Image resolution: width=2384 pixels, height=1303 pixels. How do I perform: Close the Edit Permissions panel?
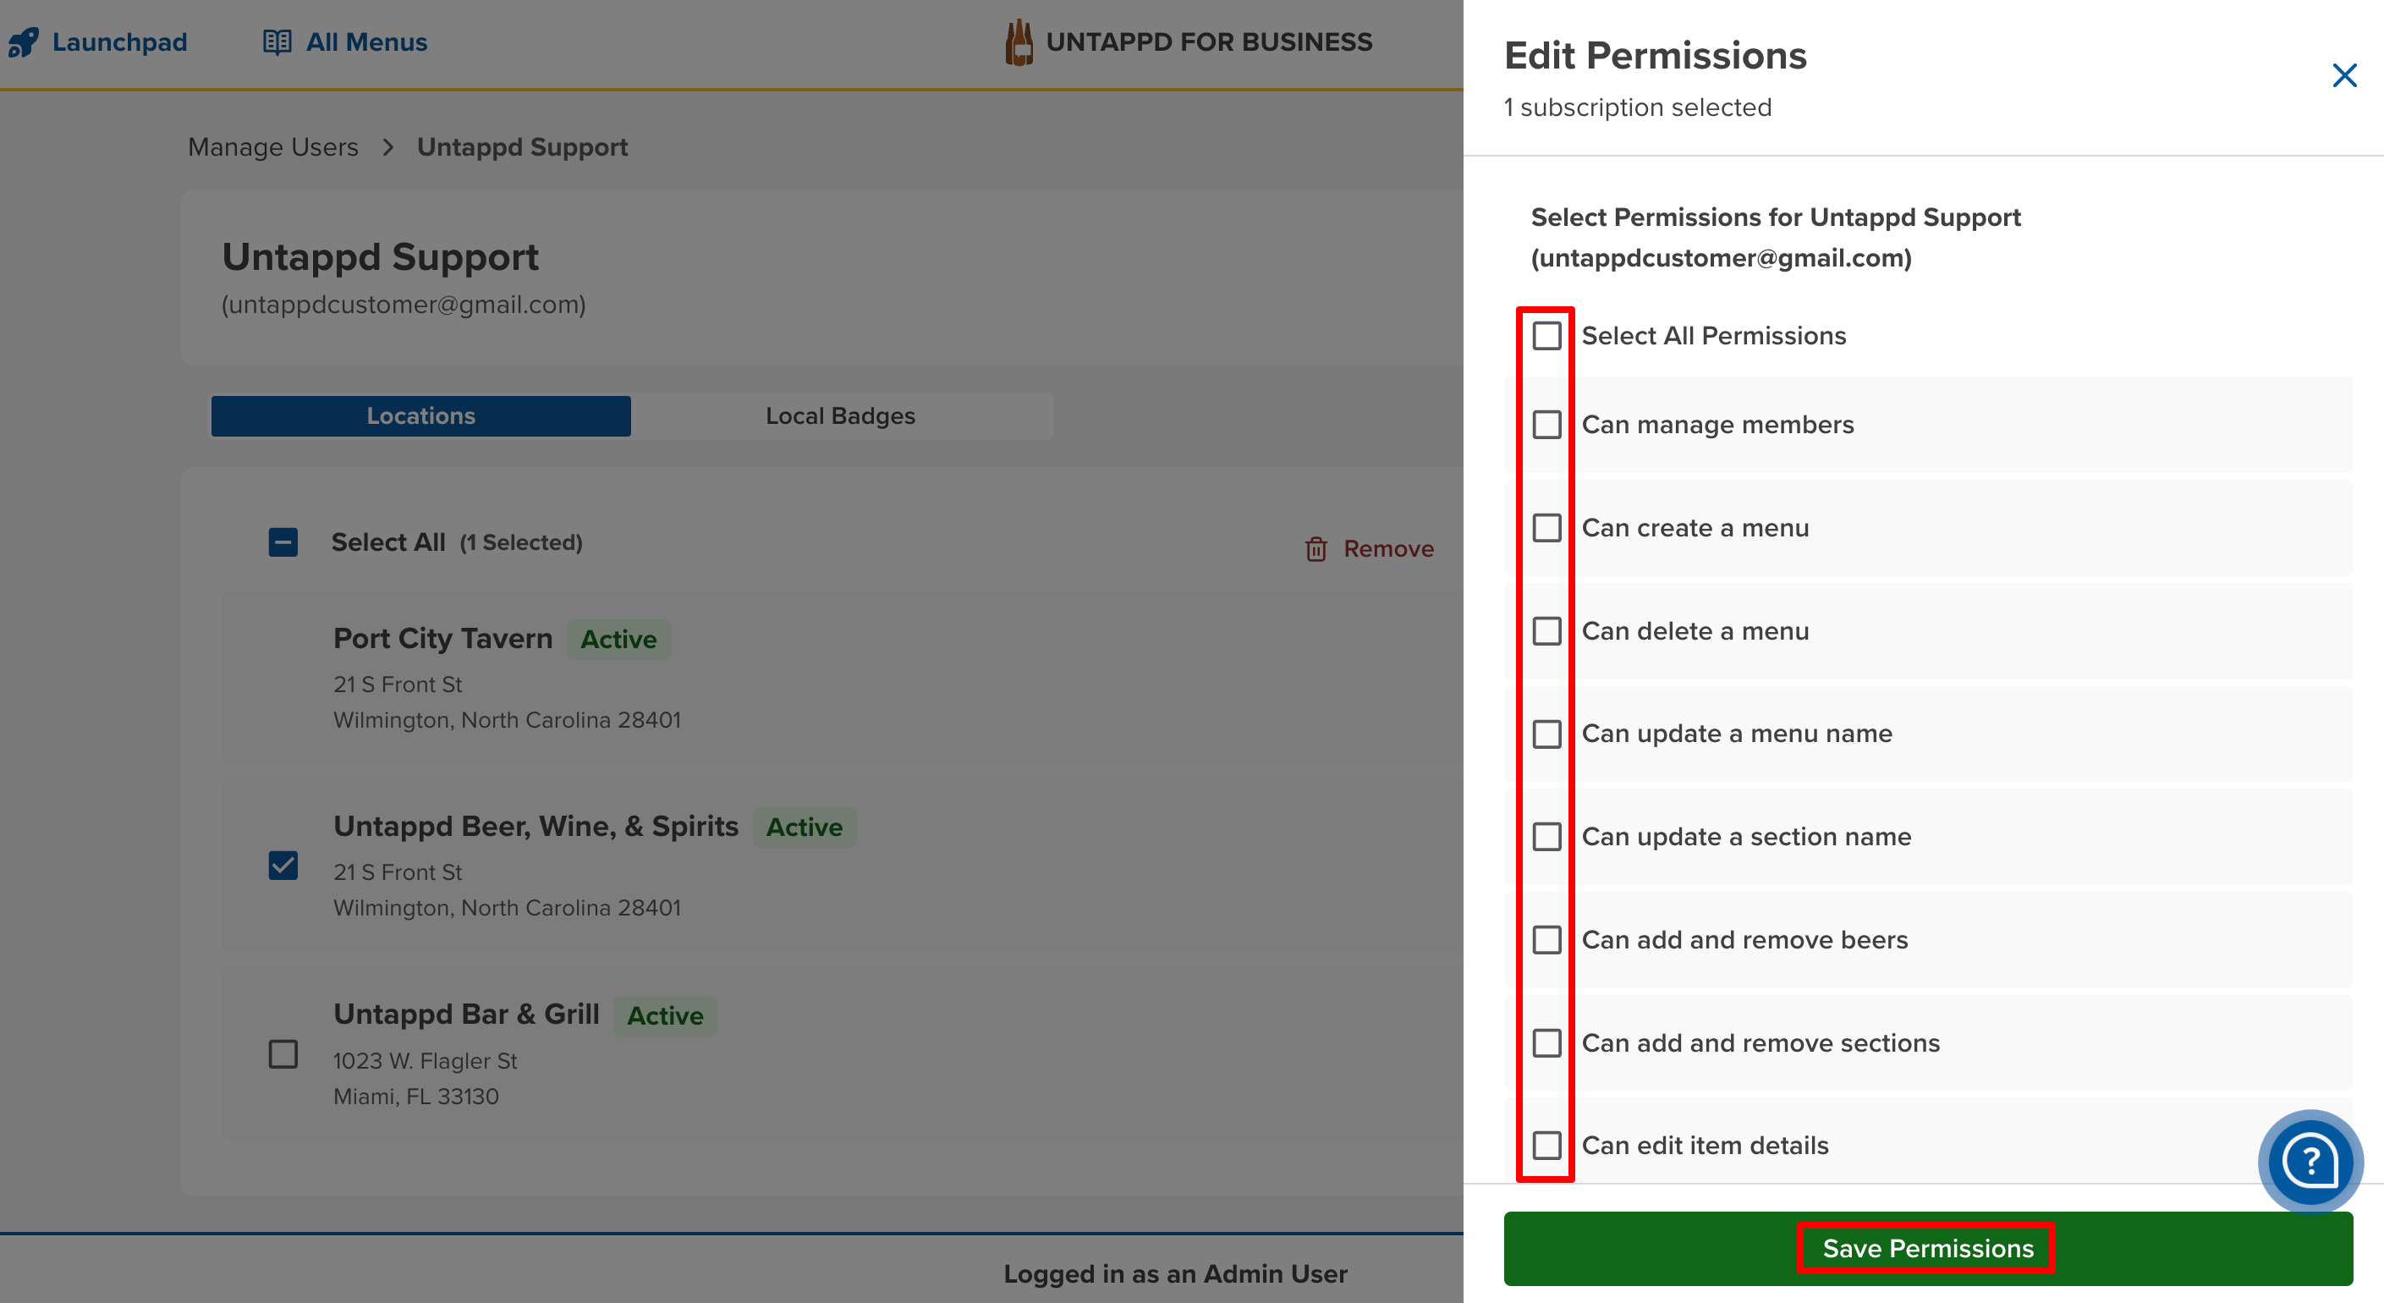[2343, 76]
